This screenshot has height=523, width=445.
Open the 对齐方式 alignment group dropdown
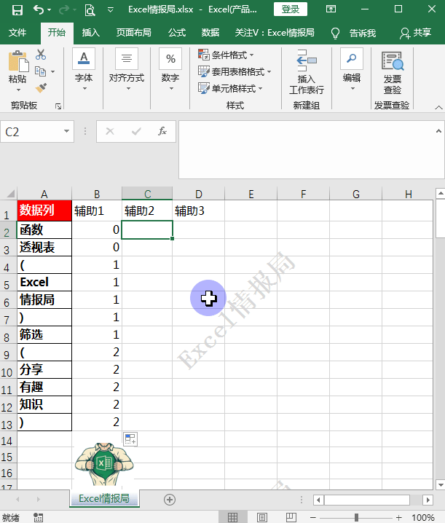[127, 69]
